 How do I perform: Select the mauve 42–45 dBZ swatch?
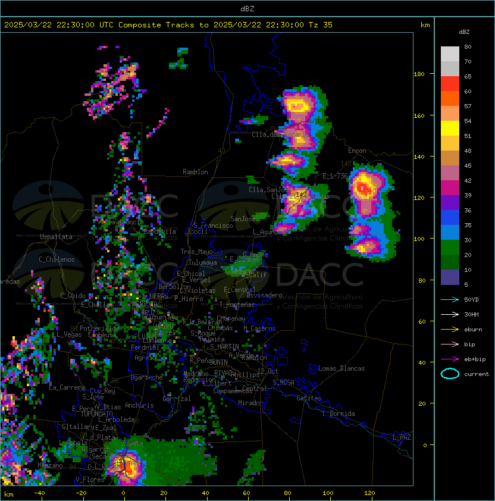point(450,173)
